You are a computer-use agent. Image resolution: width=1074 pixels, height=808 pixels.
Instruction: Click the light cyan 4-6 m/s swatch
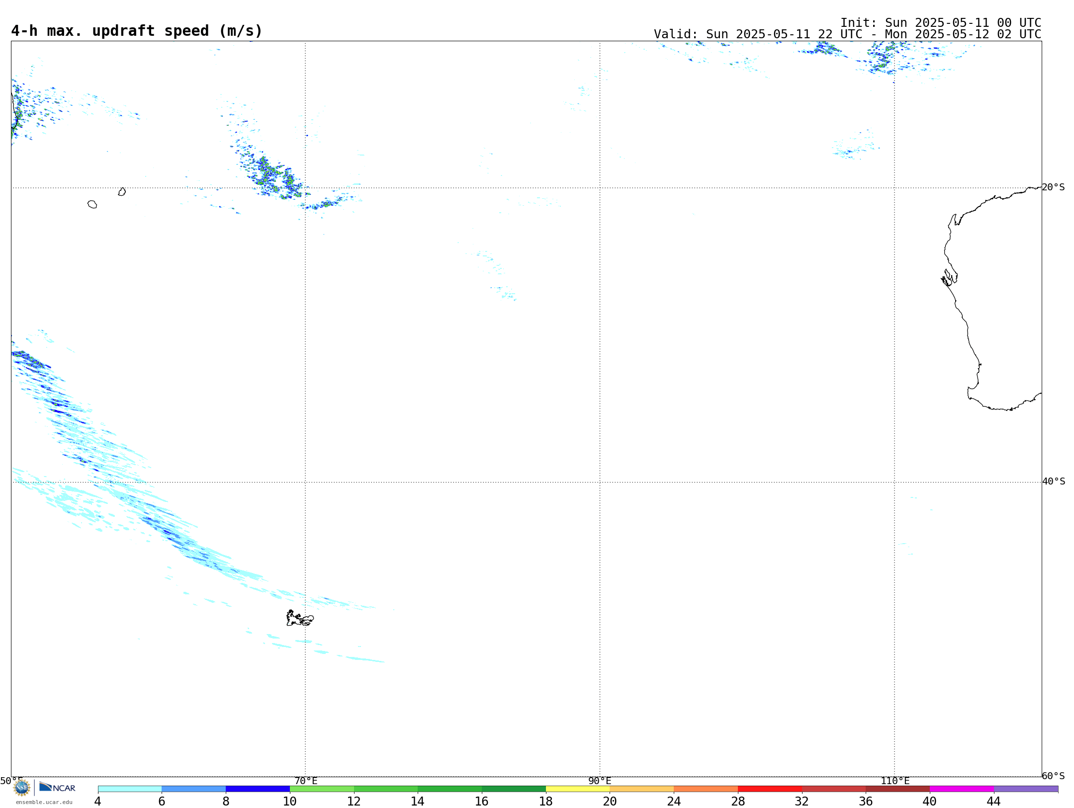click(x=130, y=789)
